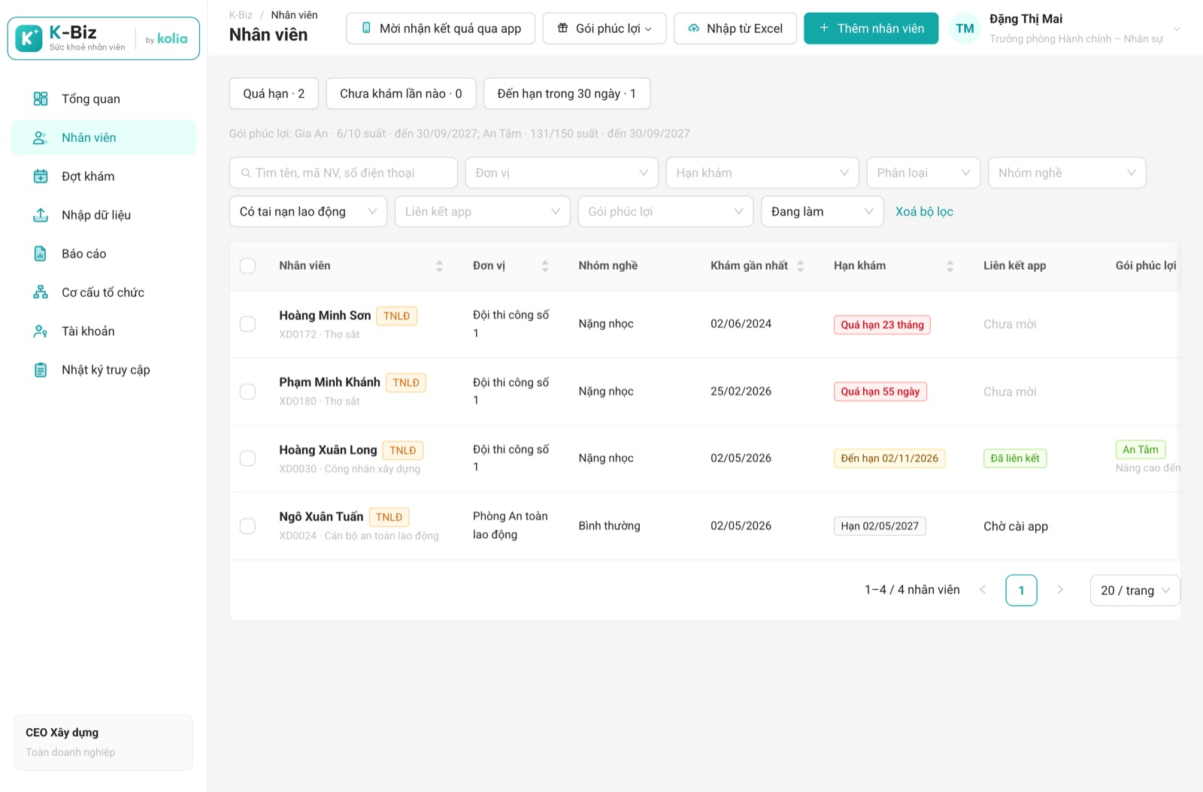Click the Nhật ký truy cập clipboard icon
Viewport: 1203px width, 792px height.
[41, 370]
